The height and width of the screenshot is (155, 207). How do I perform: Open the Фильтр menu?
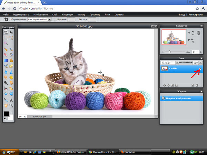[81, 14]
